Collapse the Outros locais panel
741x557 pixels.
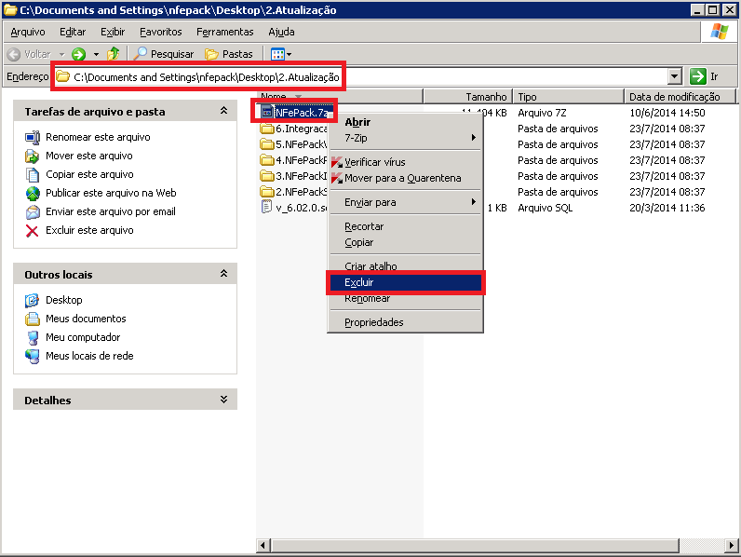pos(223,274)
